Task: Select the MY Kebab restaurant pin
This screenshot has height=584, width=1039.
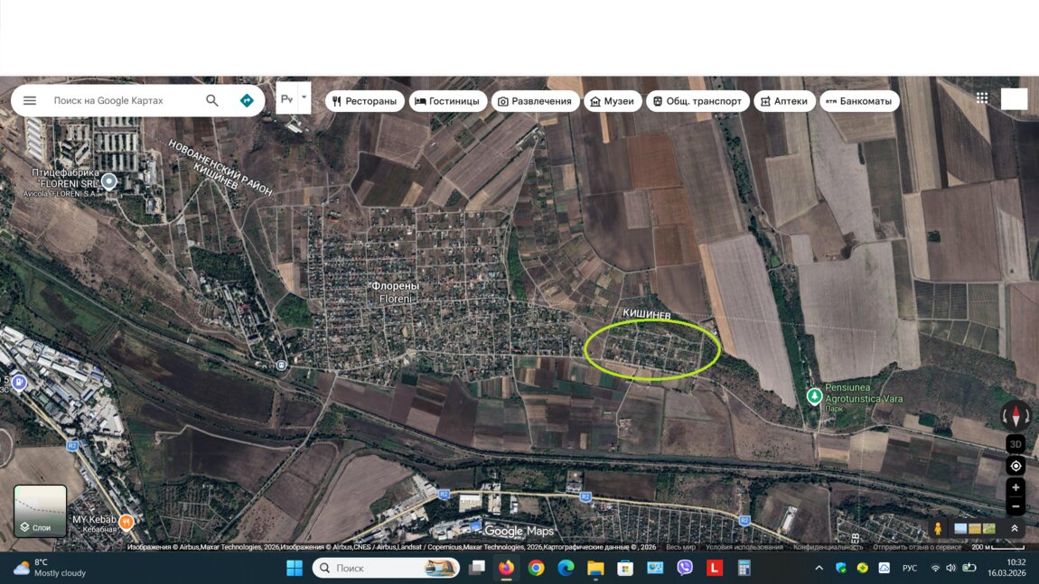Action: pyautogui.click(x=126, y=522)
